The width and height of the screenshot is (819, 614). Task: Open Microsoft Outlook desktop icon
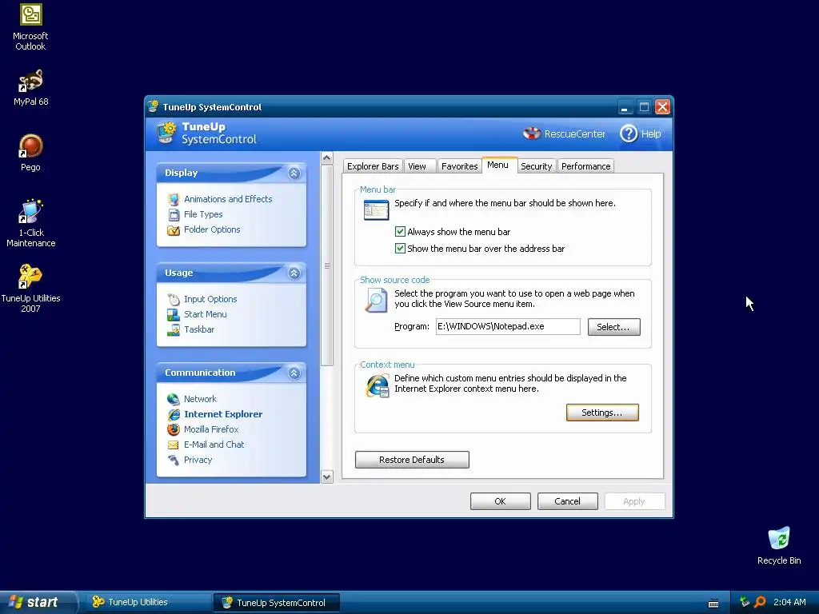pos(31,15)
